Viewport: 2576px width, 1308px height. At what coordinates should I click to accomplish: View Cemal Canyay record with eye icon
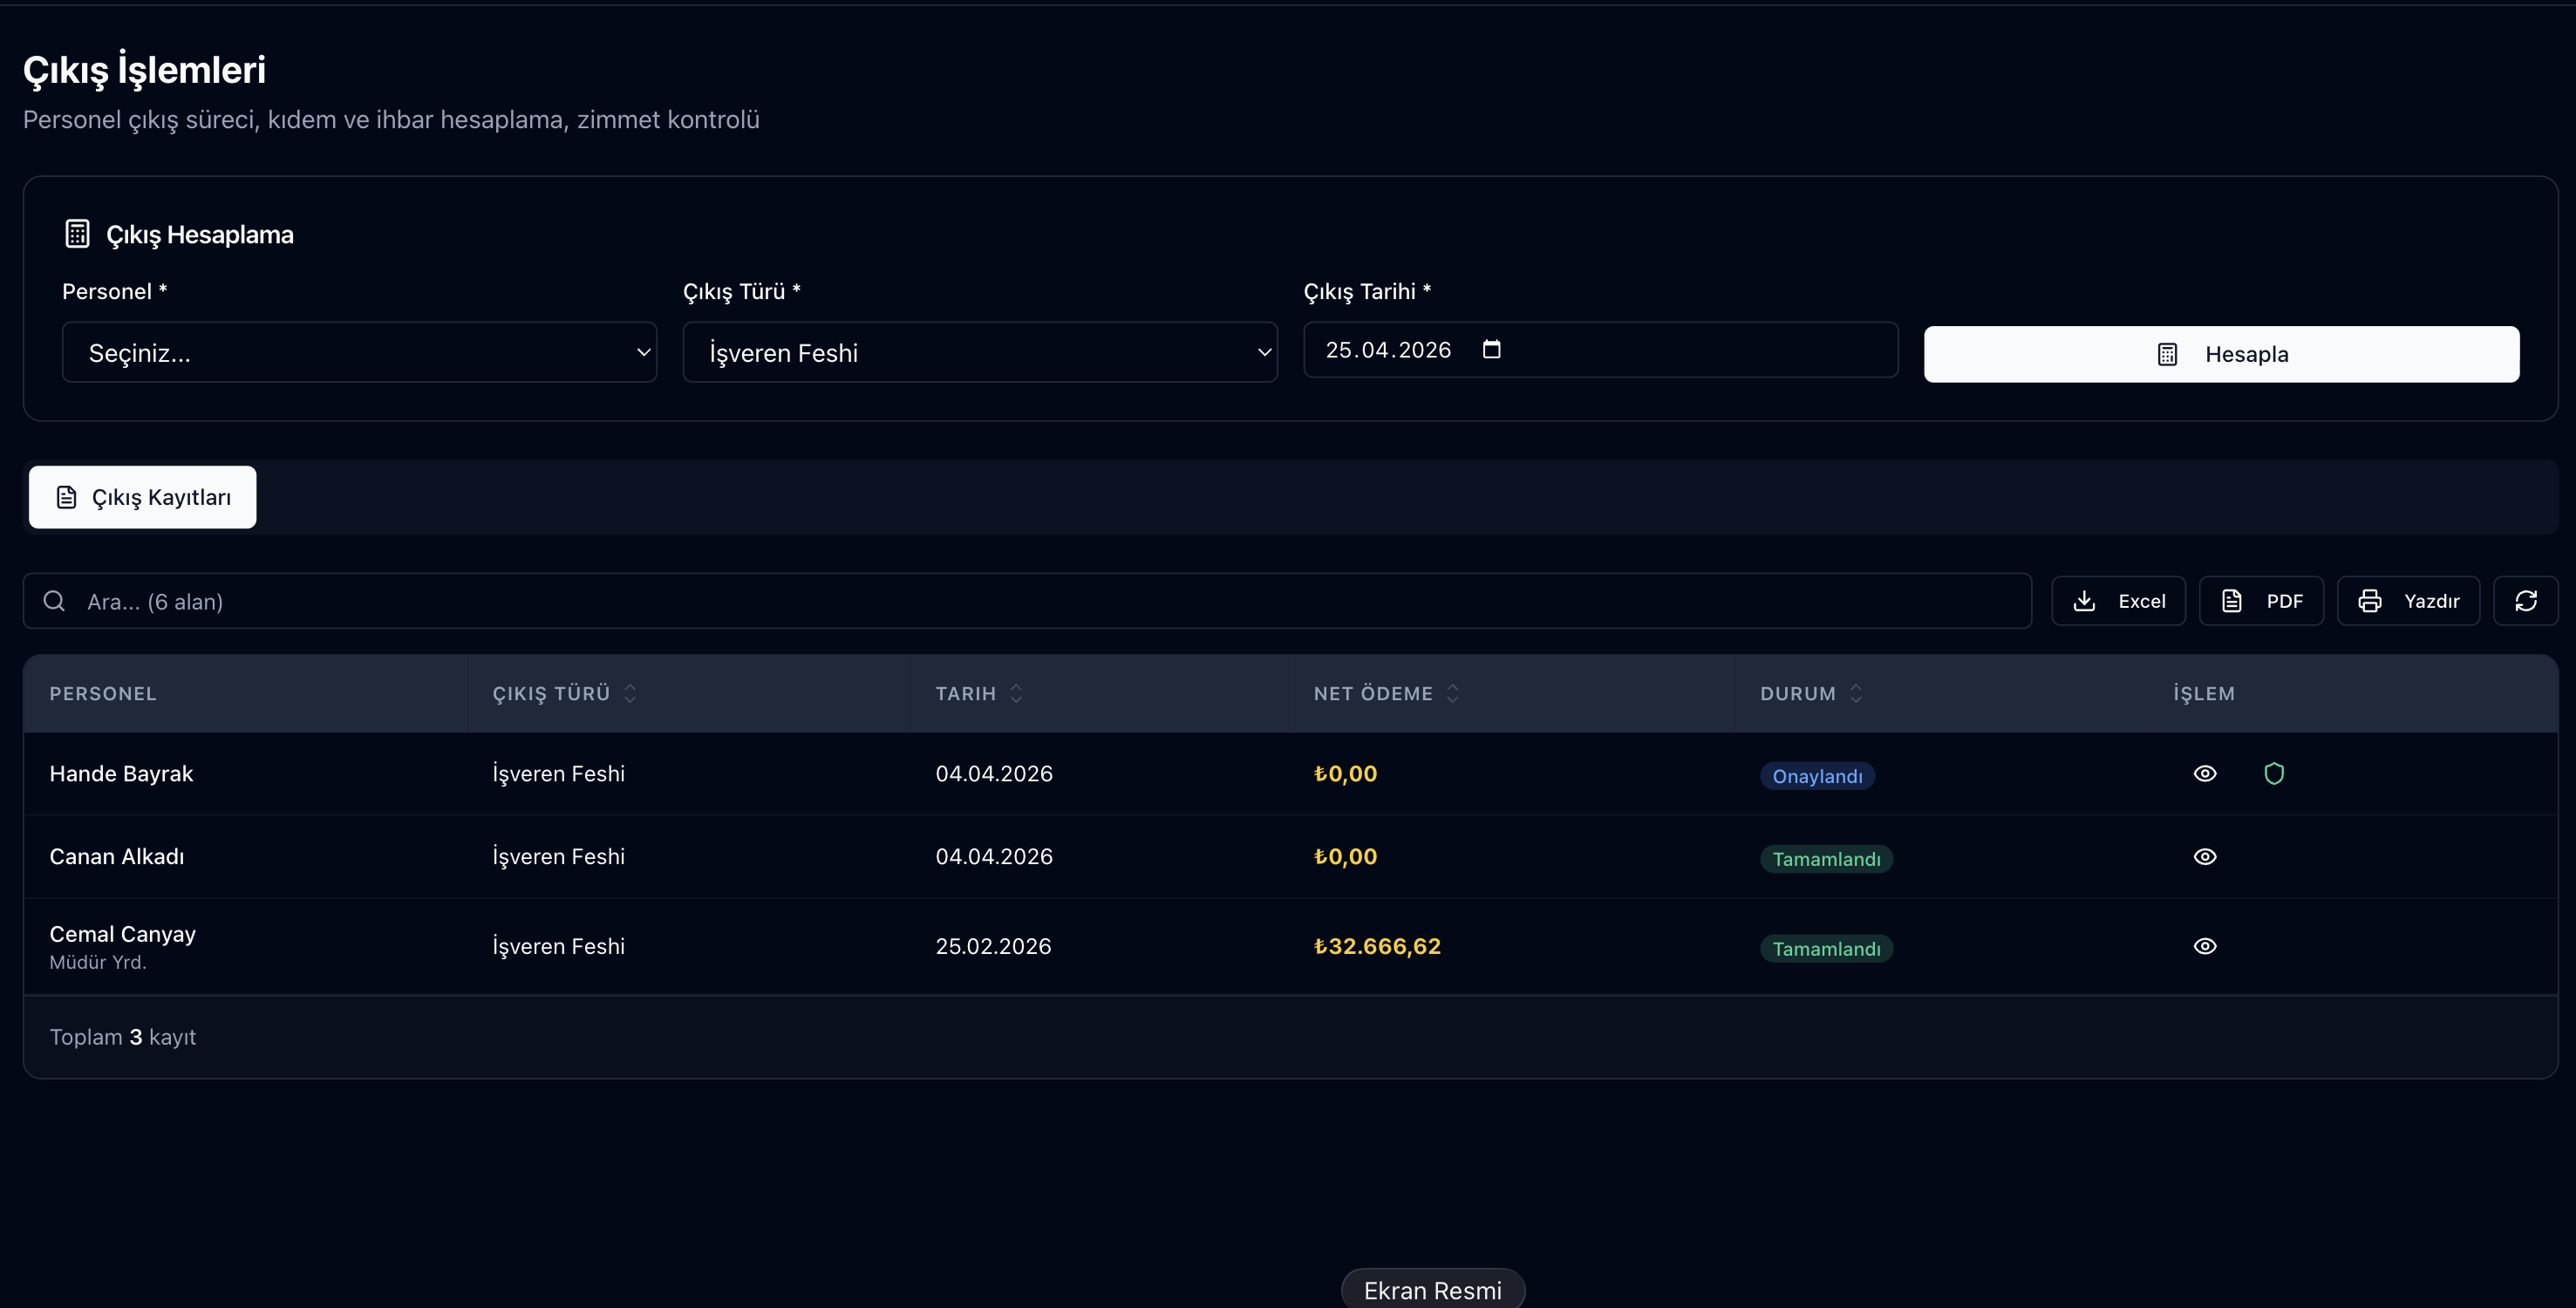click(x=2204, y=946)
